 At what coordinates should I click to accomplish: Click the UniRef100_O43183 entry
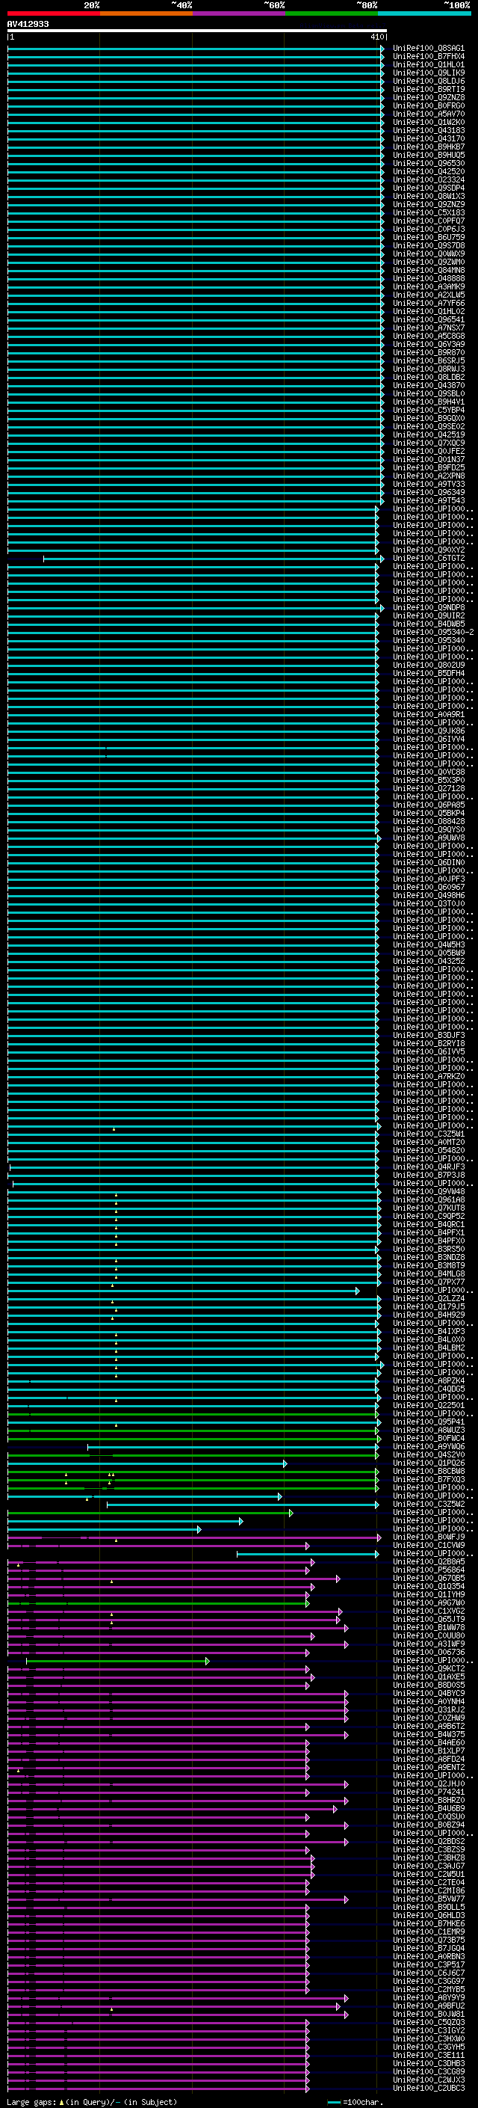click(429, 130)
